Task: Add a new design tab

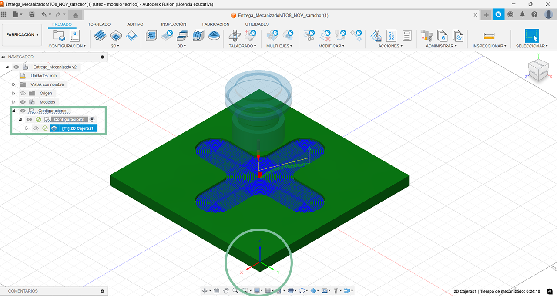Action: (x=487, y=15)
